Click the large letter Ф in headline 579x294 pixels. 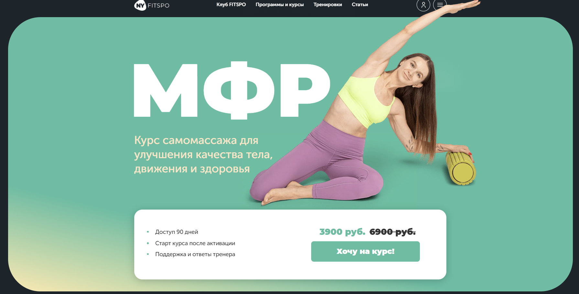(x=239, y=90)
